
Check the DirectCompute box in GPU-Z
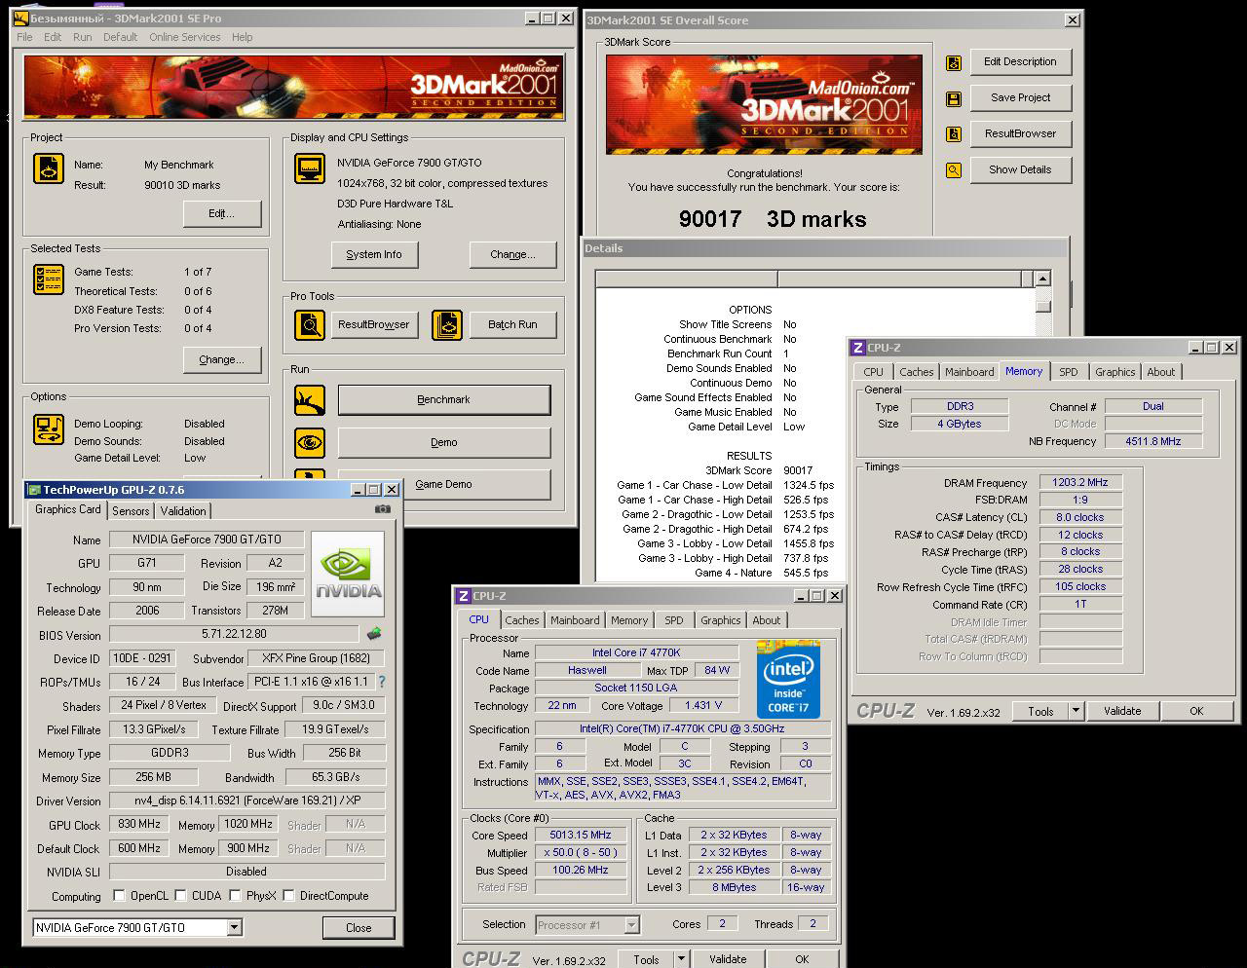coord(288,896)
